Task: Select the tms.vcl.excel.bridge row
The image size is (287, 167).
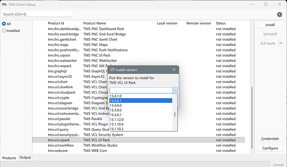Action: click(x=139, y=108)
